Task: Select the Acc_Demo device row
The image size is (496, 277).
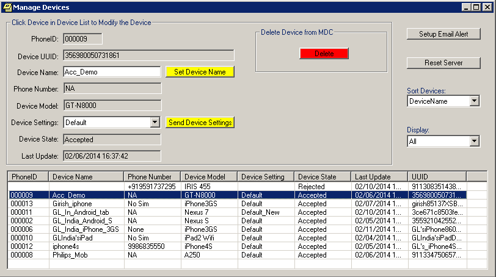Action: [x=237, y=195]
